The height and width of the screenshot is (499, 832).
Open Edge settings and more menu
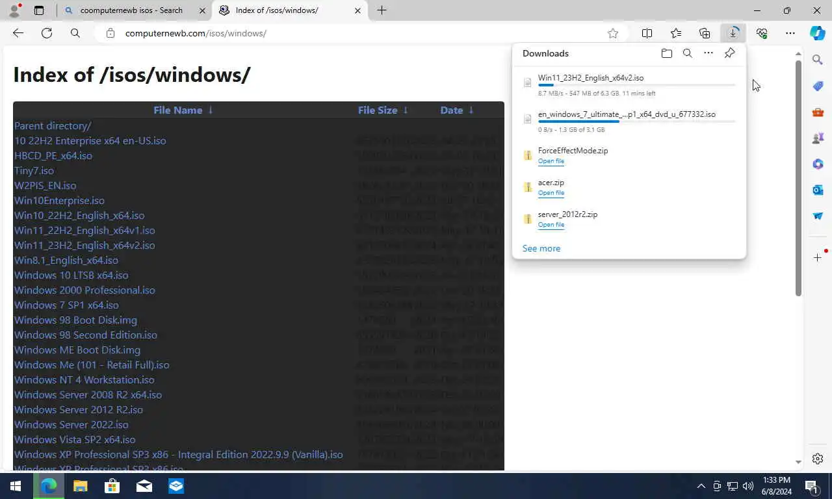[790, 33]
